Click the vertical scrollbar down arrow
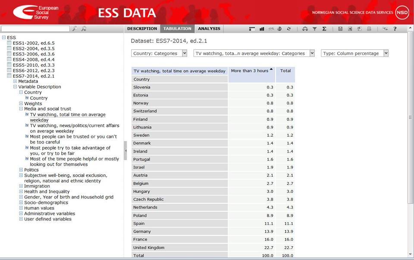This screenshot has height=260, width=414. (410, 254)
